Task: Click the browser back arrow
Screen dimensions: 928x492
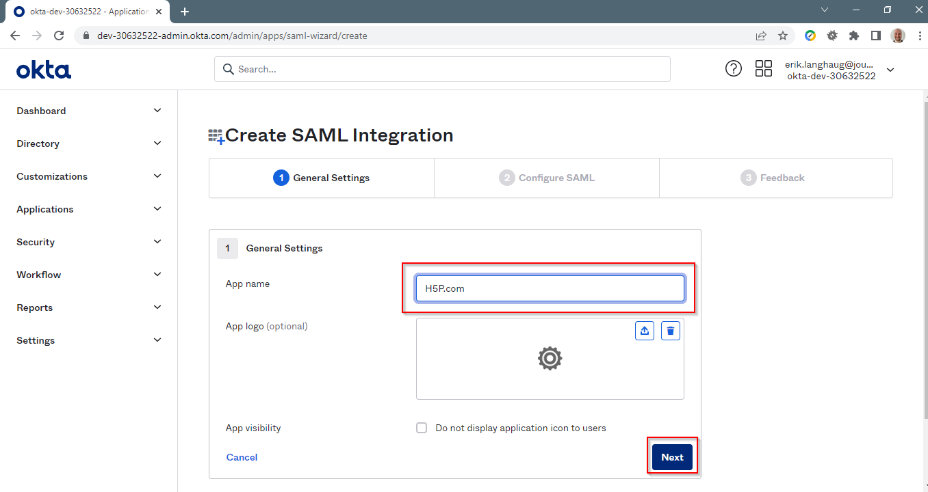Action: 15,36
